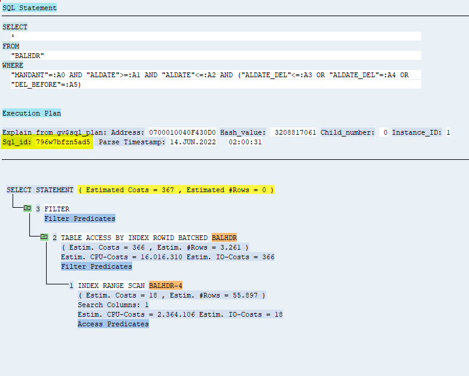Screen dimensions: 469x376
Task: Click the Parse Timestamp 14.JUN.2022 date
Action: click(193, 142)
